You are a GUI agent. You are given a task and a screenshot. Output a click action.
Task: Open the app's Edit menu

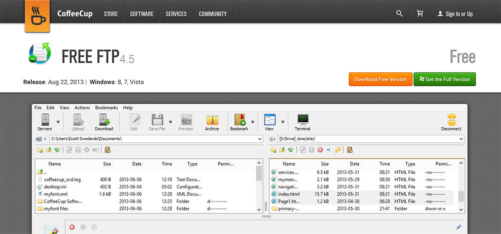coord(51,108)
